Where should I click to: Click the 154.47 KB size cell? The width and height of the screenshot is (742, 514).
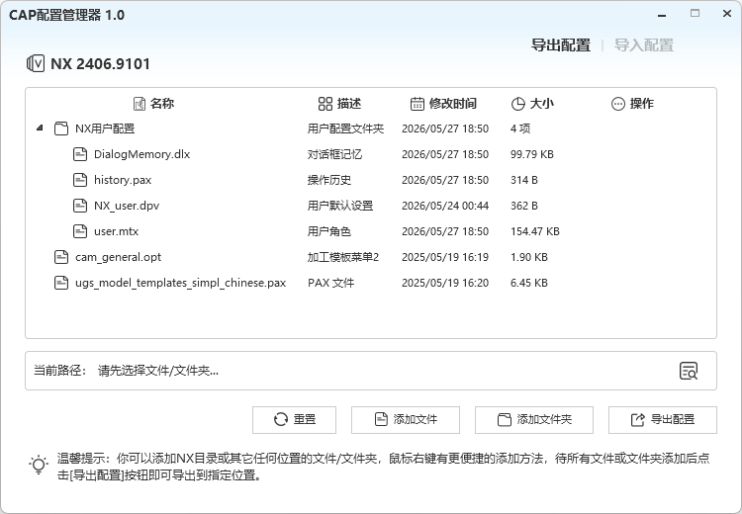(x=534, y=231)
